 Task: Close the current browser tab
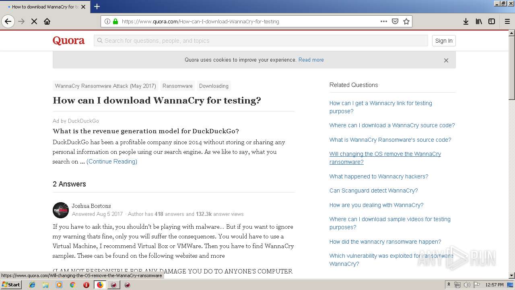click(83, 7)
